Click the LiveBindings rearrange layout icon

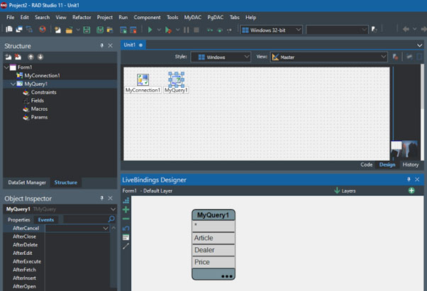coord(126,200)
